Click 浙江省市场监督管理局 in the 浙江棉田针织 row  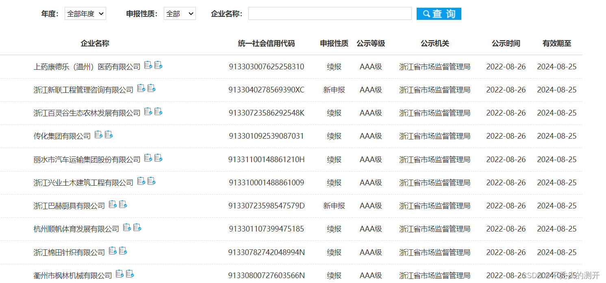click(x=435, y=253)
